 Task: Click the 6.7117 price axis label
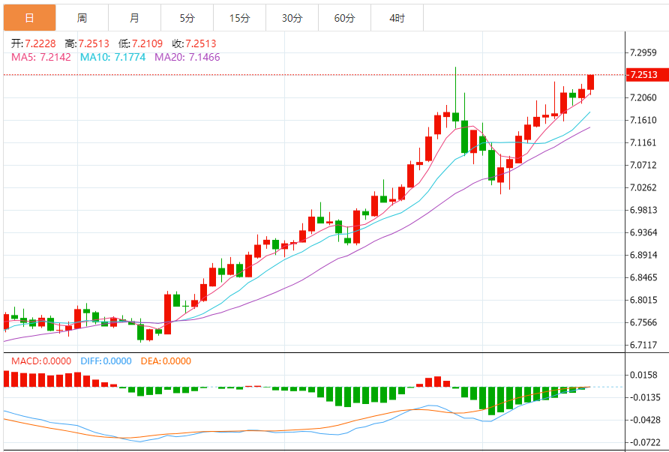click(x=643, y=345)
